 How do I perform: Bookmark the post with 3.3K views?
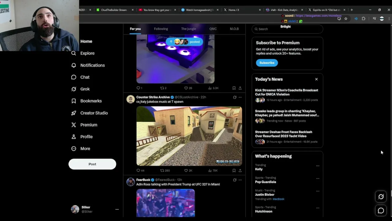coord(234,88)
